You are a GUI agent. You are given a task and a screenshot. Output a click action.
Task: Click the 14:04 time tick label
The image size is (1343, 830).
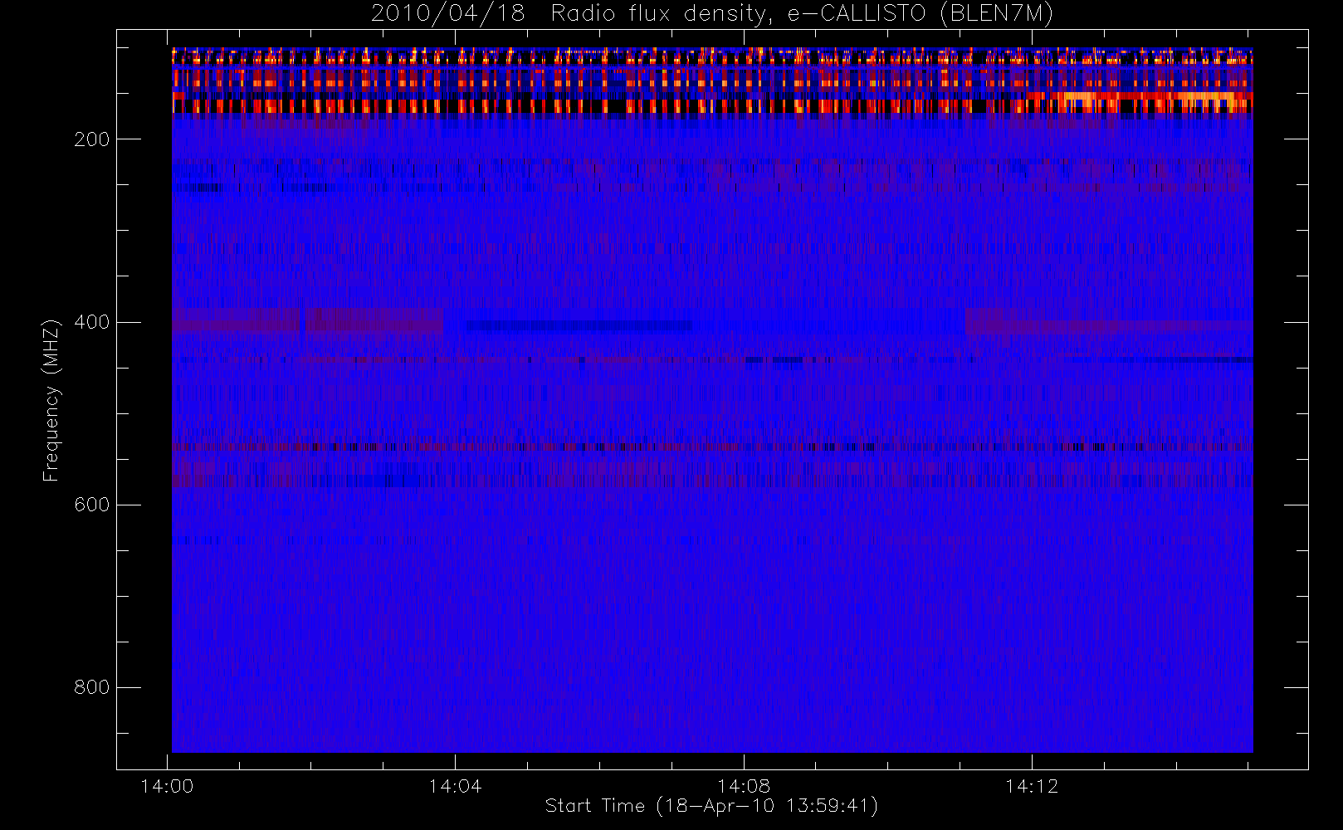click(x=455, y=786)
